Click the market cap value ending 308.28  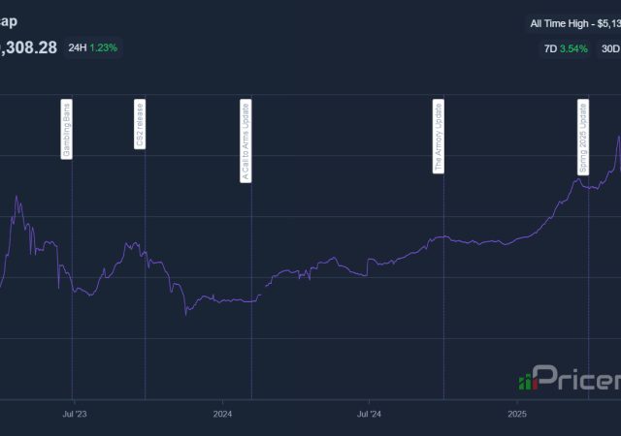(27, 47)
